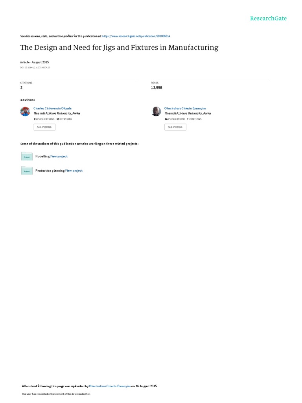The height and width of the screenshot is (403, 302).
Task: Open the researchgate.net publication URL link
Action: tap(136, 36)
